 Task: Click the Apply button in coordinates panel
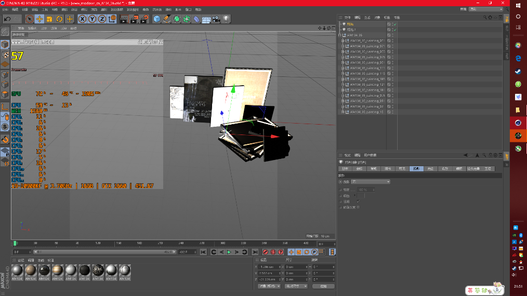(323, 286)
